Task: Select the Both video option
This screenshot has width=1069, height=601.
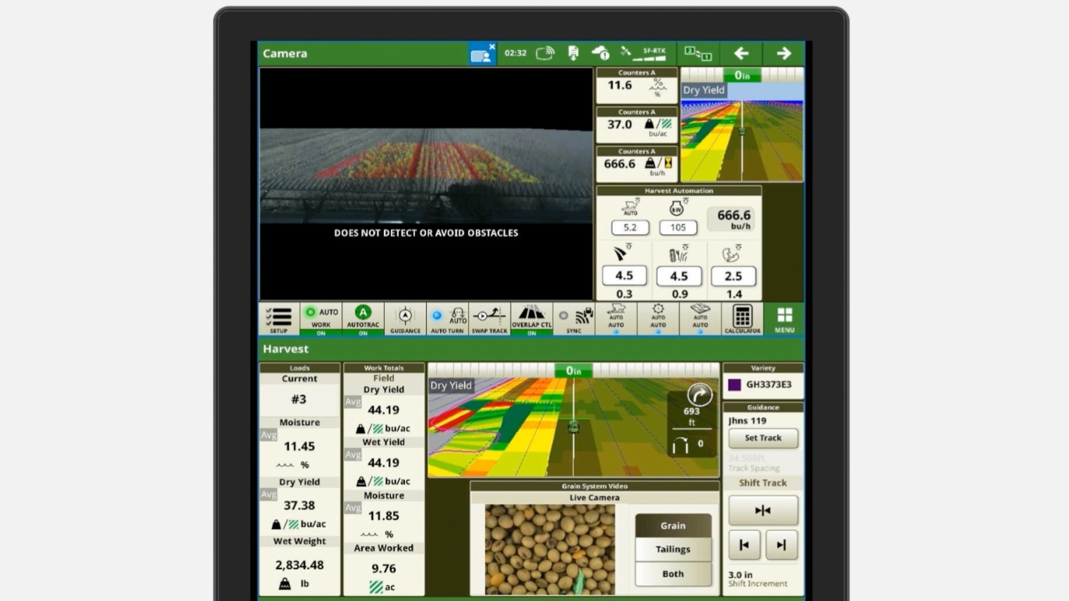Action: click(673, 574)
